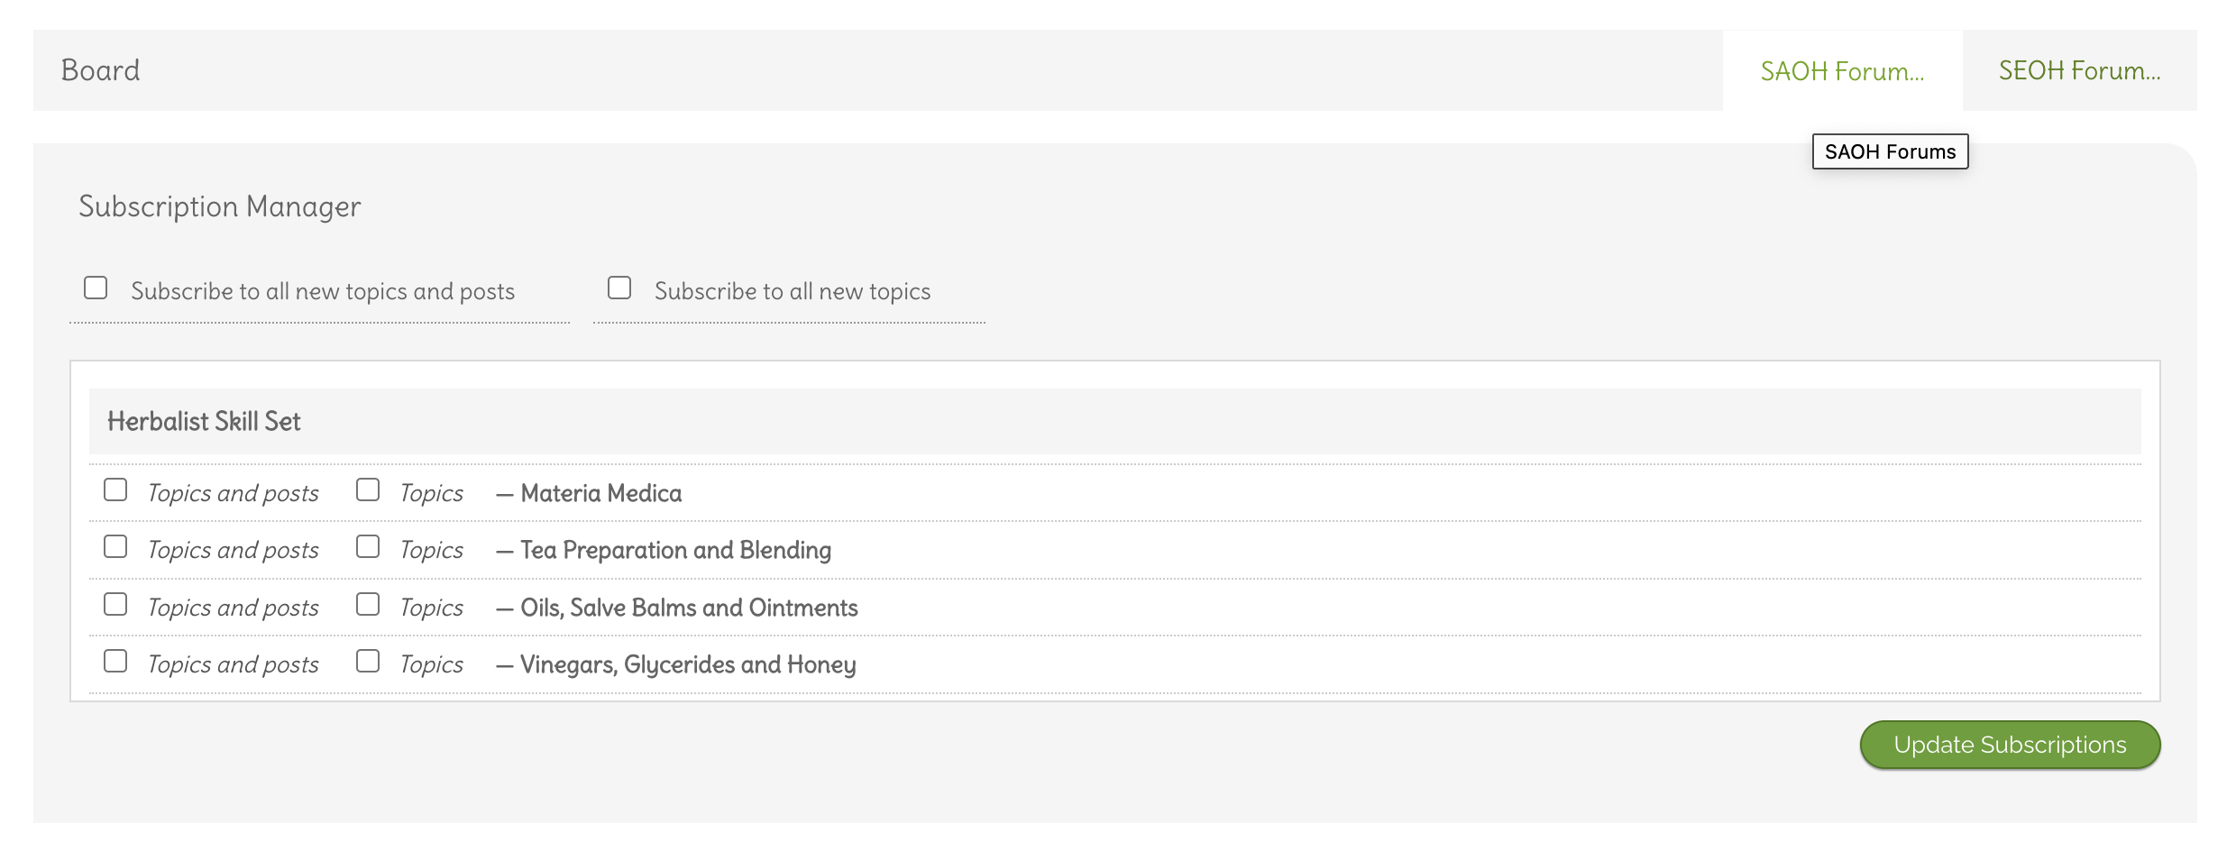Check Topics and posts for Tea Preparation
This screenshot has height=860, width=2227.
pos(115,547)
